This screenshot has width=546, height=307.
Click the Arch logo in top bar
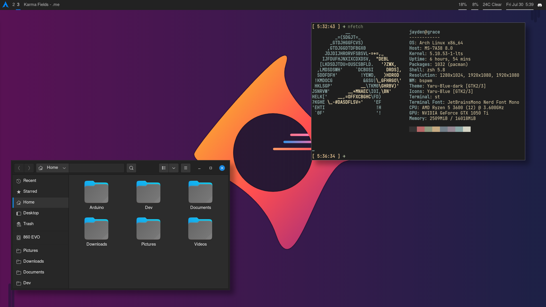point(5,5)
